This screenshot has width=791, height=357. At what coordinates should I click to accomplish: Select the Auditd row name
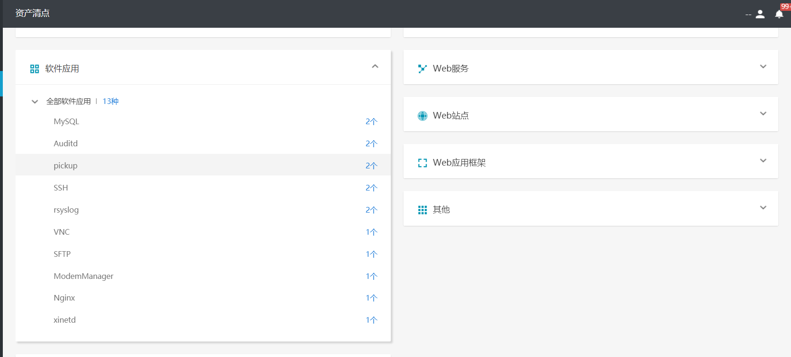(65, 143)
